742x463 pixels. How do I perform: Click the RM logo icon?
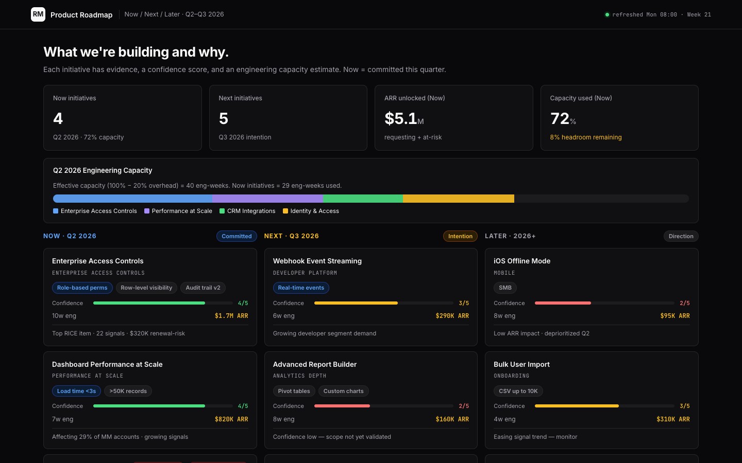pyautogui.click(x=38, y=14)
